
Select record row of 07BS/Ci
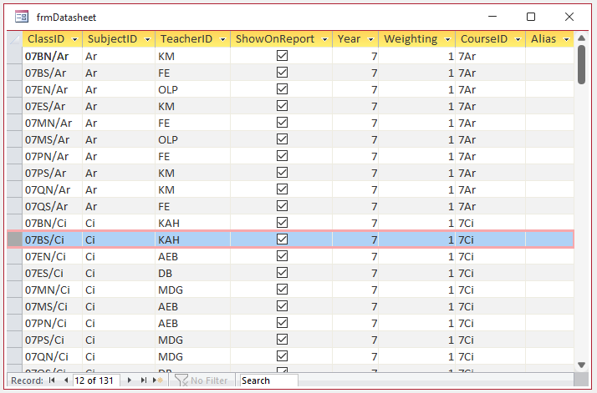click(14, 239)
